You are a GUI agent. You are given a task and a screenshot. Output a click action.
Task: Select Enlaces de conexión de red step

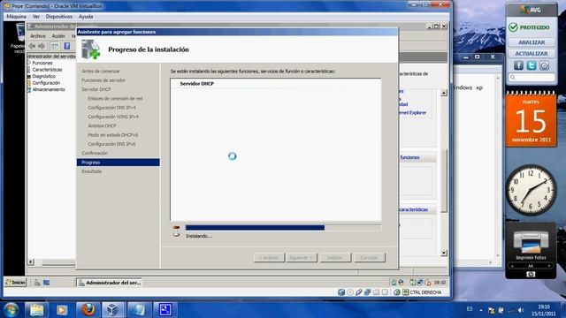tap(115, 98)
